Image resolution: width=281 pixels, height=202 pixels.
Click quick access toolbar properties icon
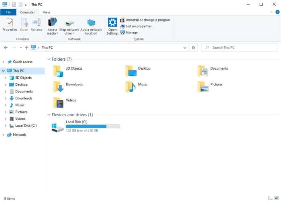coord(14,4)
